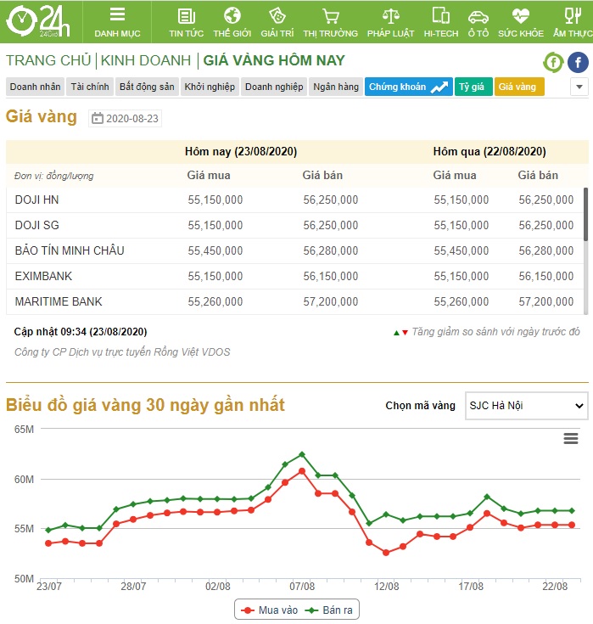The width and height of the screenshot is (593, 624).
Task: Open the Pháp luật scales section
Action: 390,22
